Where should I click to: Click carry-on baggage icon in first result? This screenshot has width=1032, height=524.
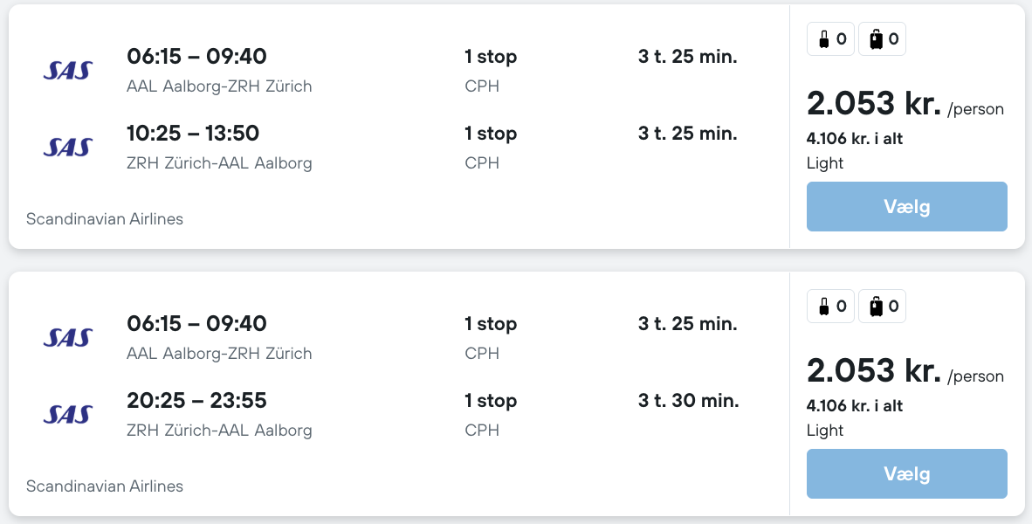point(823,39)
